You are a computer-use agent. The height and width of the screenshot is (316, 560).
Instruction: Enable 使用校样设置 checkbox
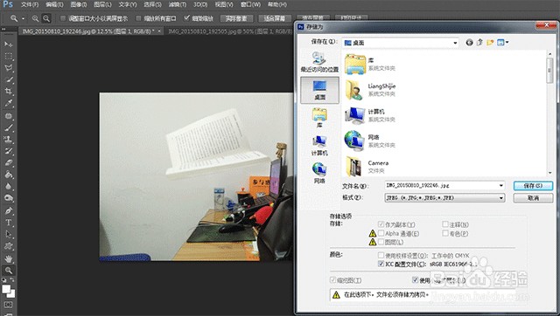[381, 256]
